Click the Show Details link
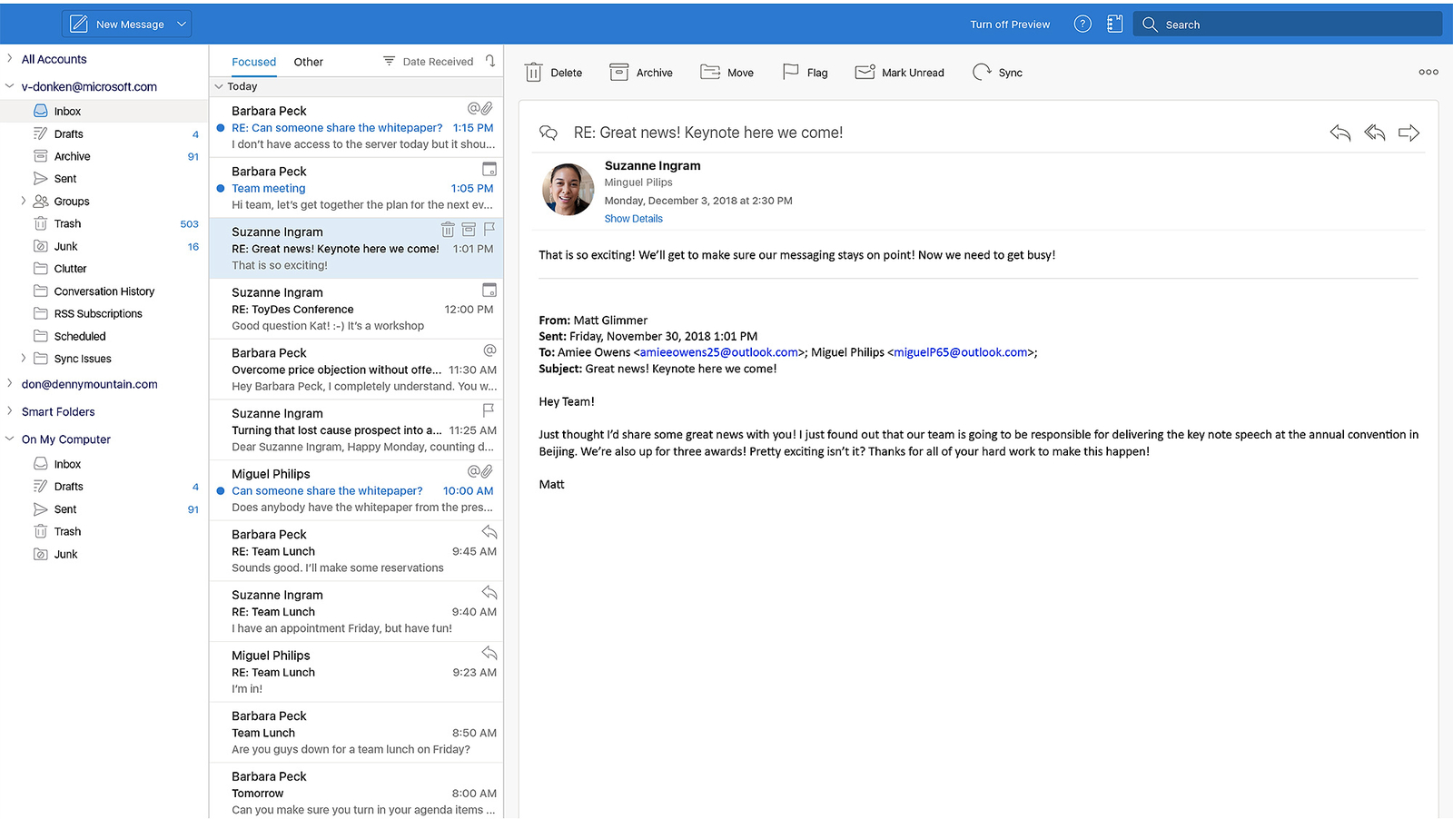The height and width of the screenshot is (819, 1453). (x=633, y=219)
